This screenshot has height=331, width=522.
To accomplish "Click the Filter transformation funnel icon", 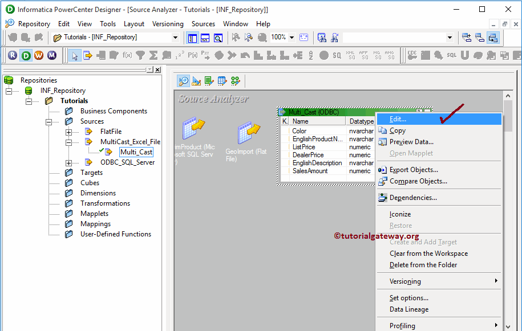I will [140, 55].
